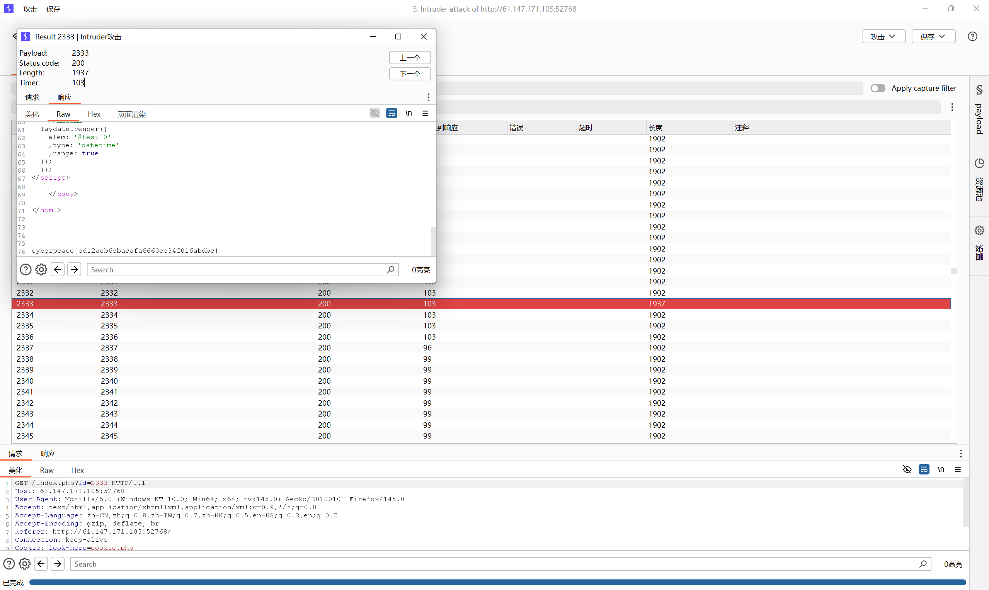Click the blue completed progress bar
This screenshot has width=989, height=590.
click(x=497, y=582)
